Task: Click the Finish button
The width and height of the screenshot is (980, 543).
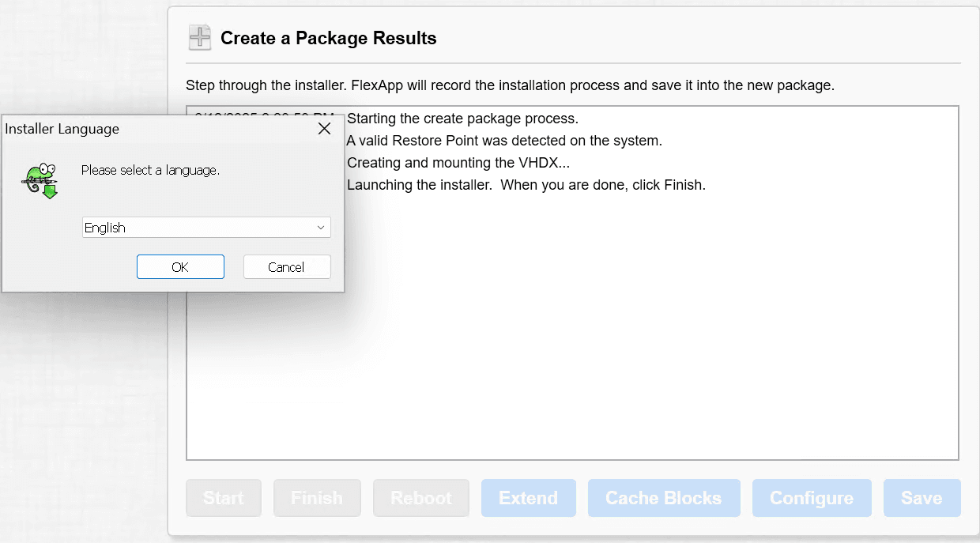Action: 317,498
